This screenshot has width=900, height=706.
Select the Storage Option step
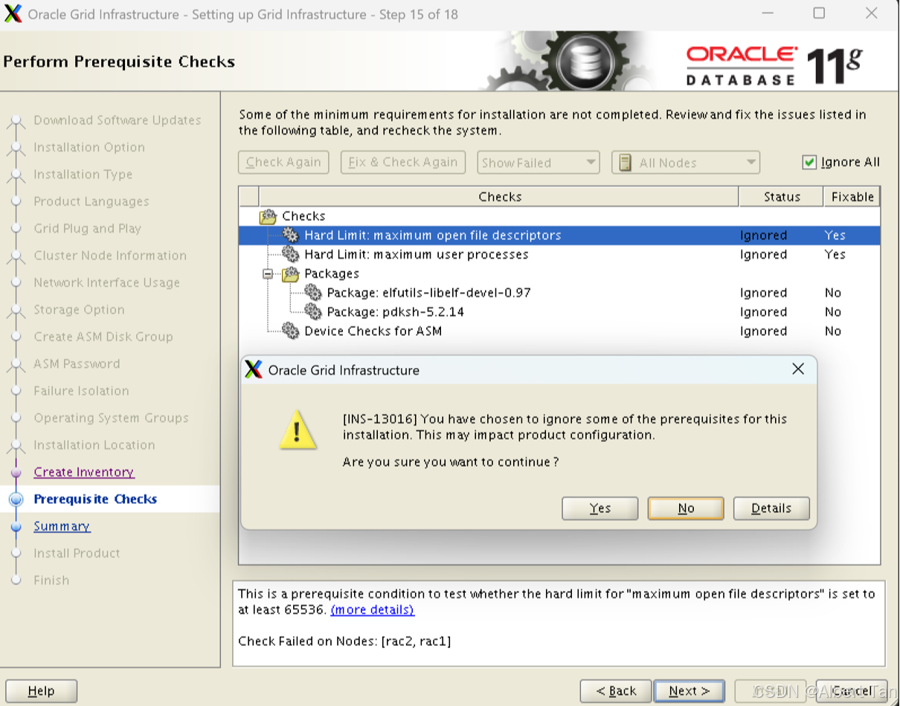[79, 311]
